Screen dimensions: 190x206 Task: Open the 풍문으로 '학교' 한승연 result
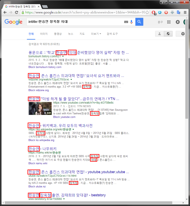tap(79, 52)
